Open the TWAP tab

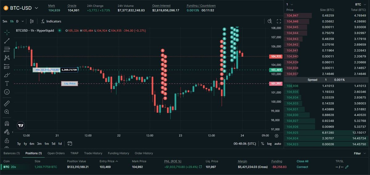[x=74, y=153]
